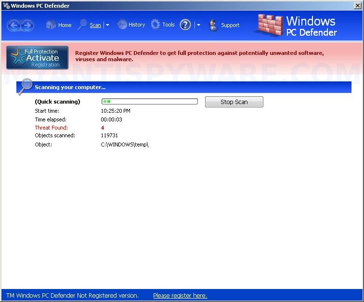This screenshot has height=302, width=364.
Task: Open the Help dropdown arrow
Action: pyautogui.click(x=198, y=25)
